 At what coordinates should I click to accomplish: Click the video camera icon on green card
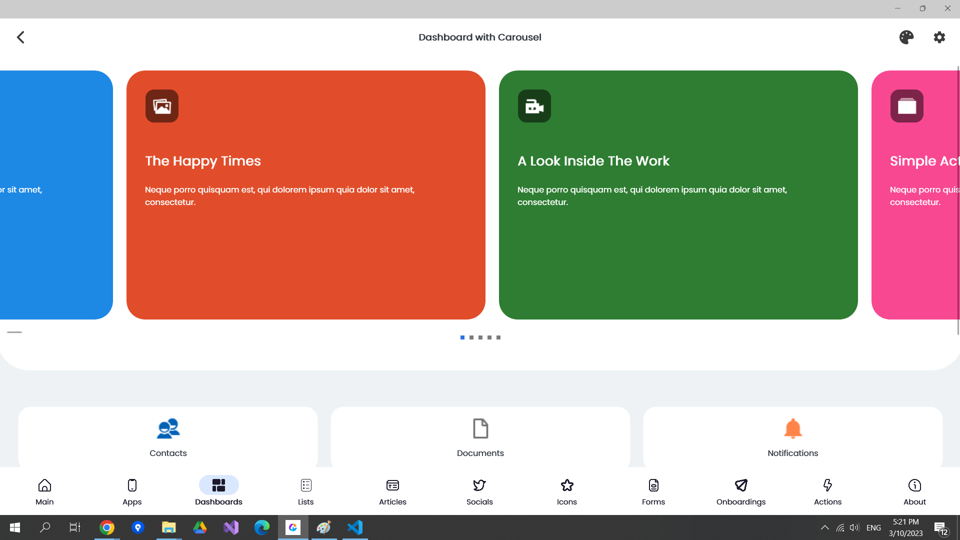(534, 106)
